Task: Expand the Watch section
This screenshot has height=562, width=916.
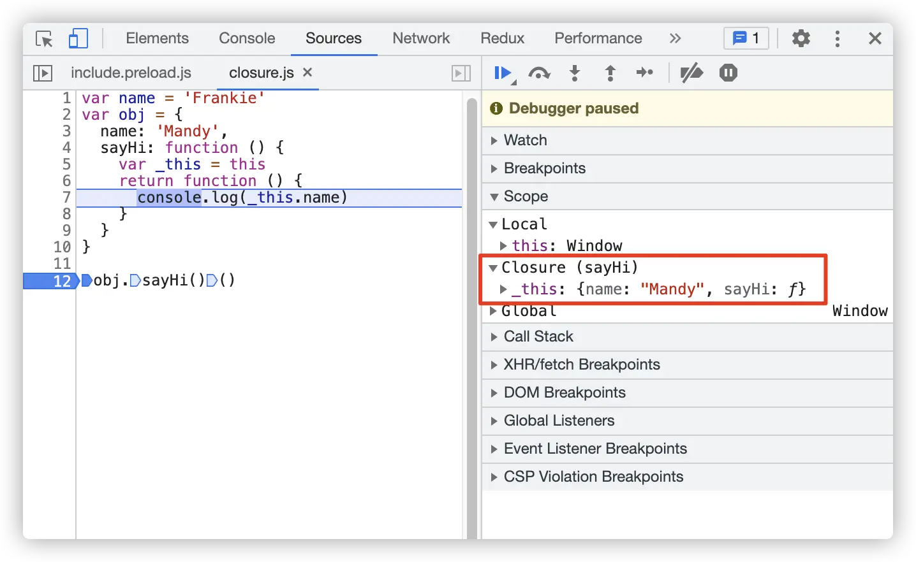Action: tap(688, 140)
